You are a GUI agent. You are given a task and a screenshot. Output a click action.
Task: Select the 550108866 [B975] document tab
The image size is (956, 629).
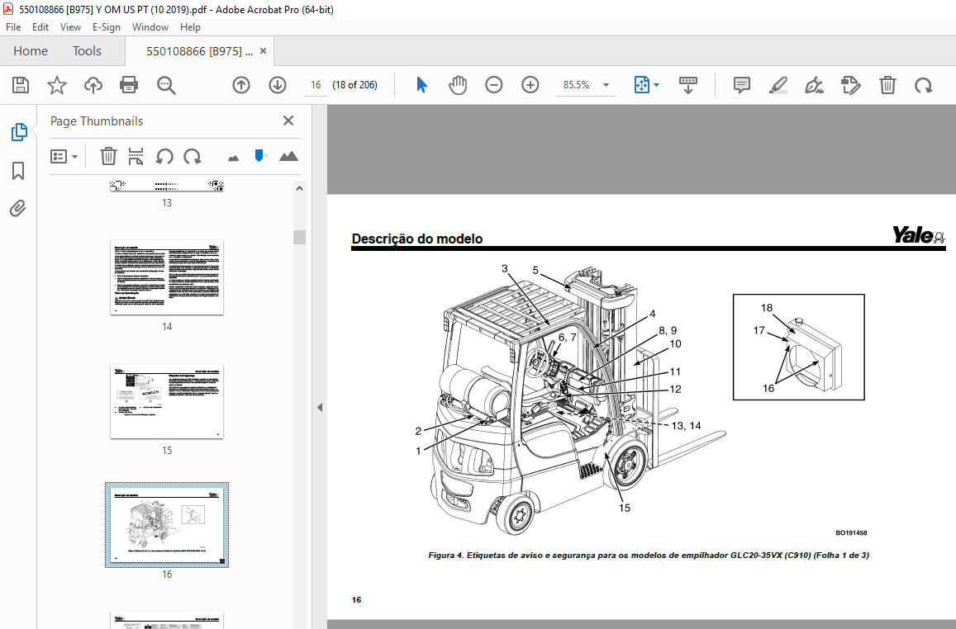click(x=199, y=51)
